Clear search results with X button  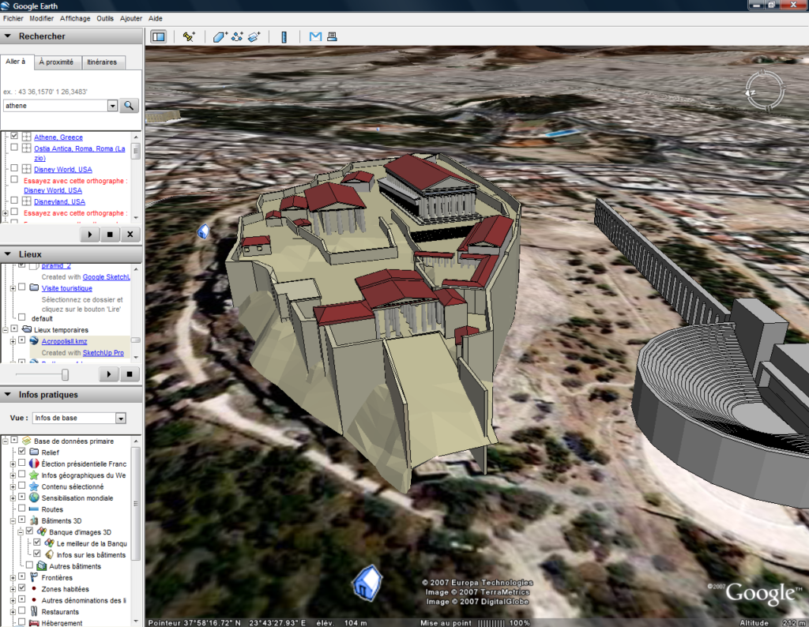pos(130,235)
